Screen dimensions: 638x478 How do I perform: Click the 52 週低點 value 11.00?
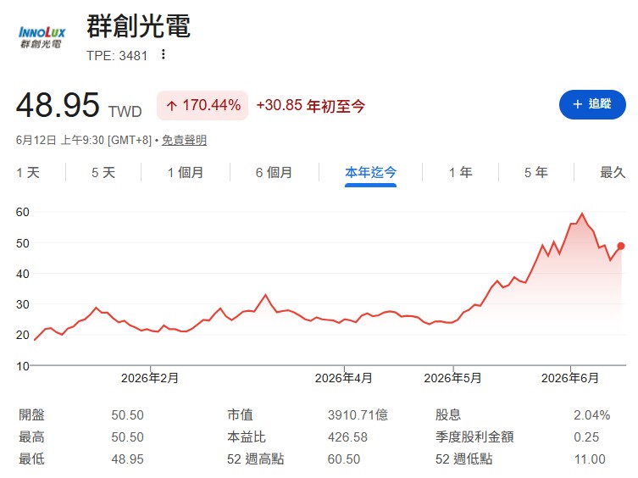click(x=590, y=459)
